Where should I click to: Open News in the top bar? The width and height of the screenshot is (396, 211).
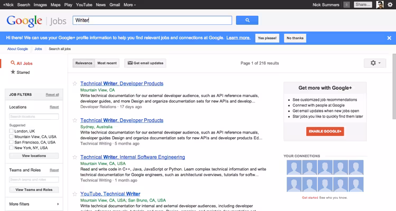100,5
